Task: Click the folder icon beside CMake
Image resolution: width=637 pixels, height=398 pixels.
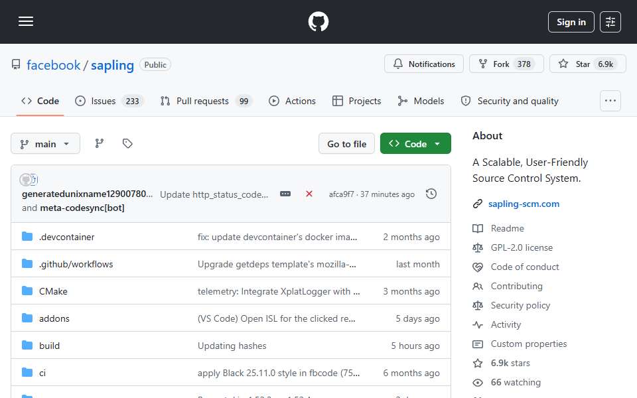Action: 27,291
